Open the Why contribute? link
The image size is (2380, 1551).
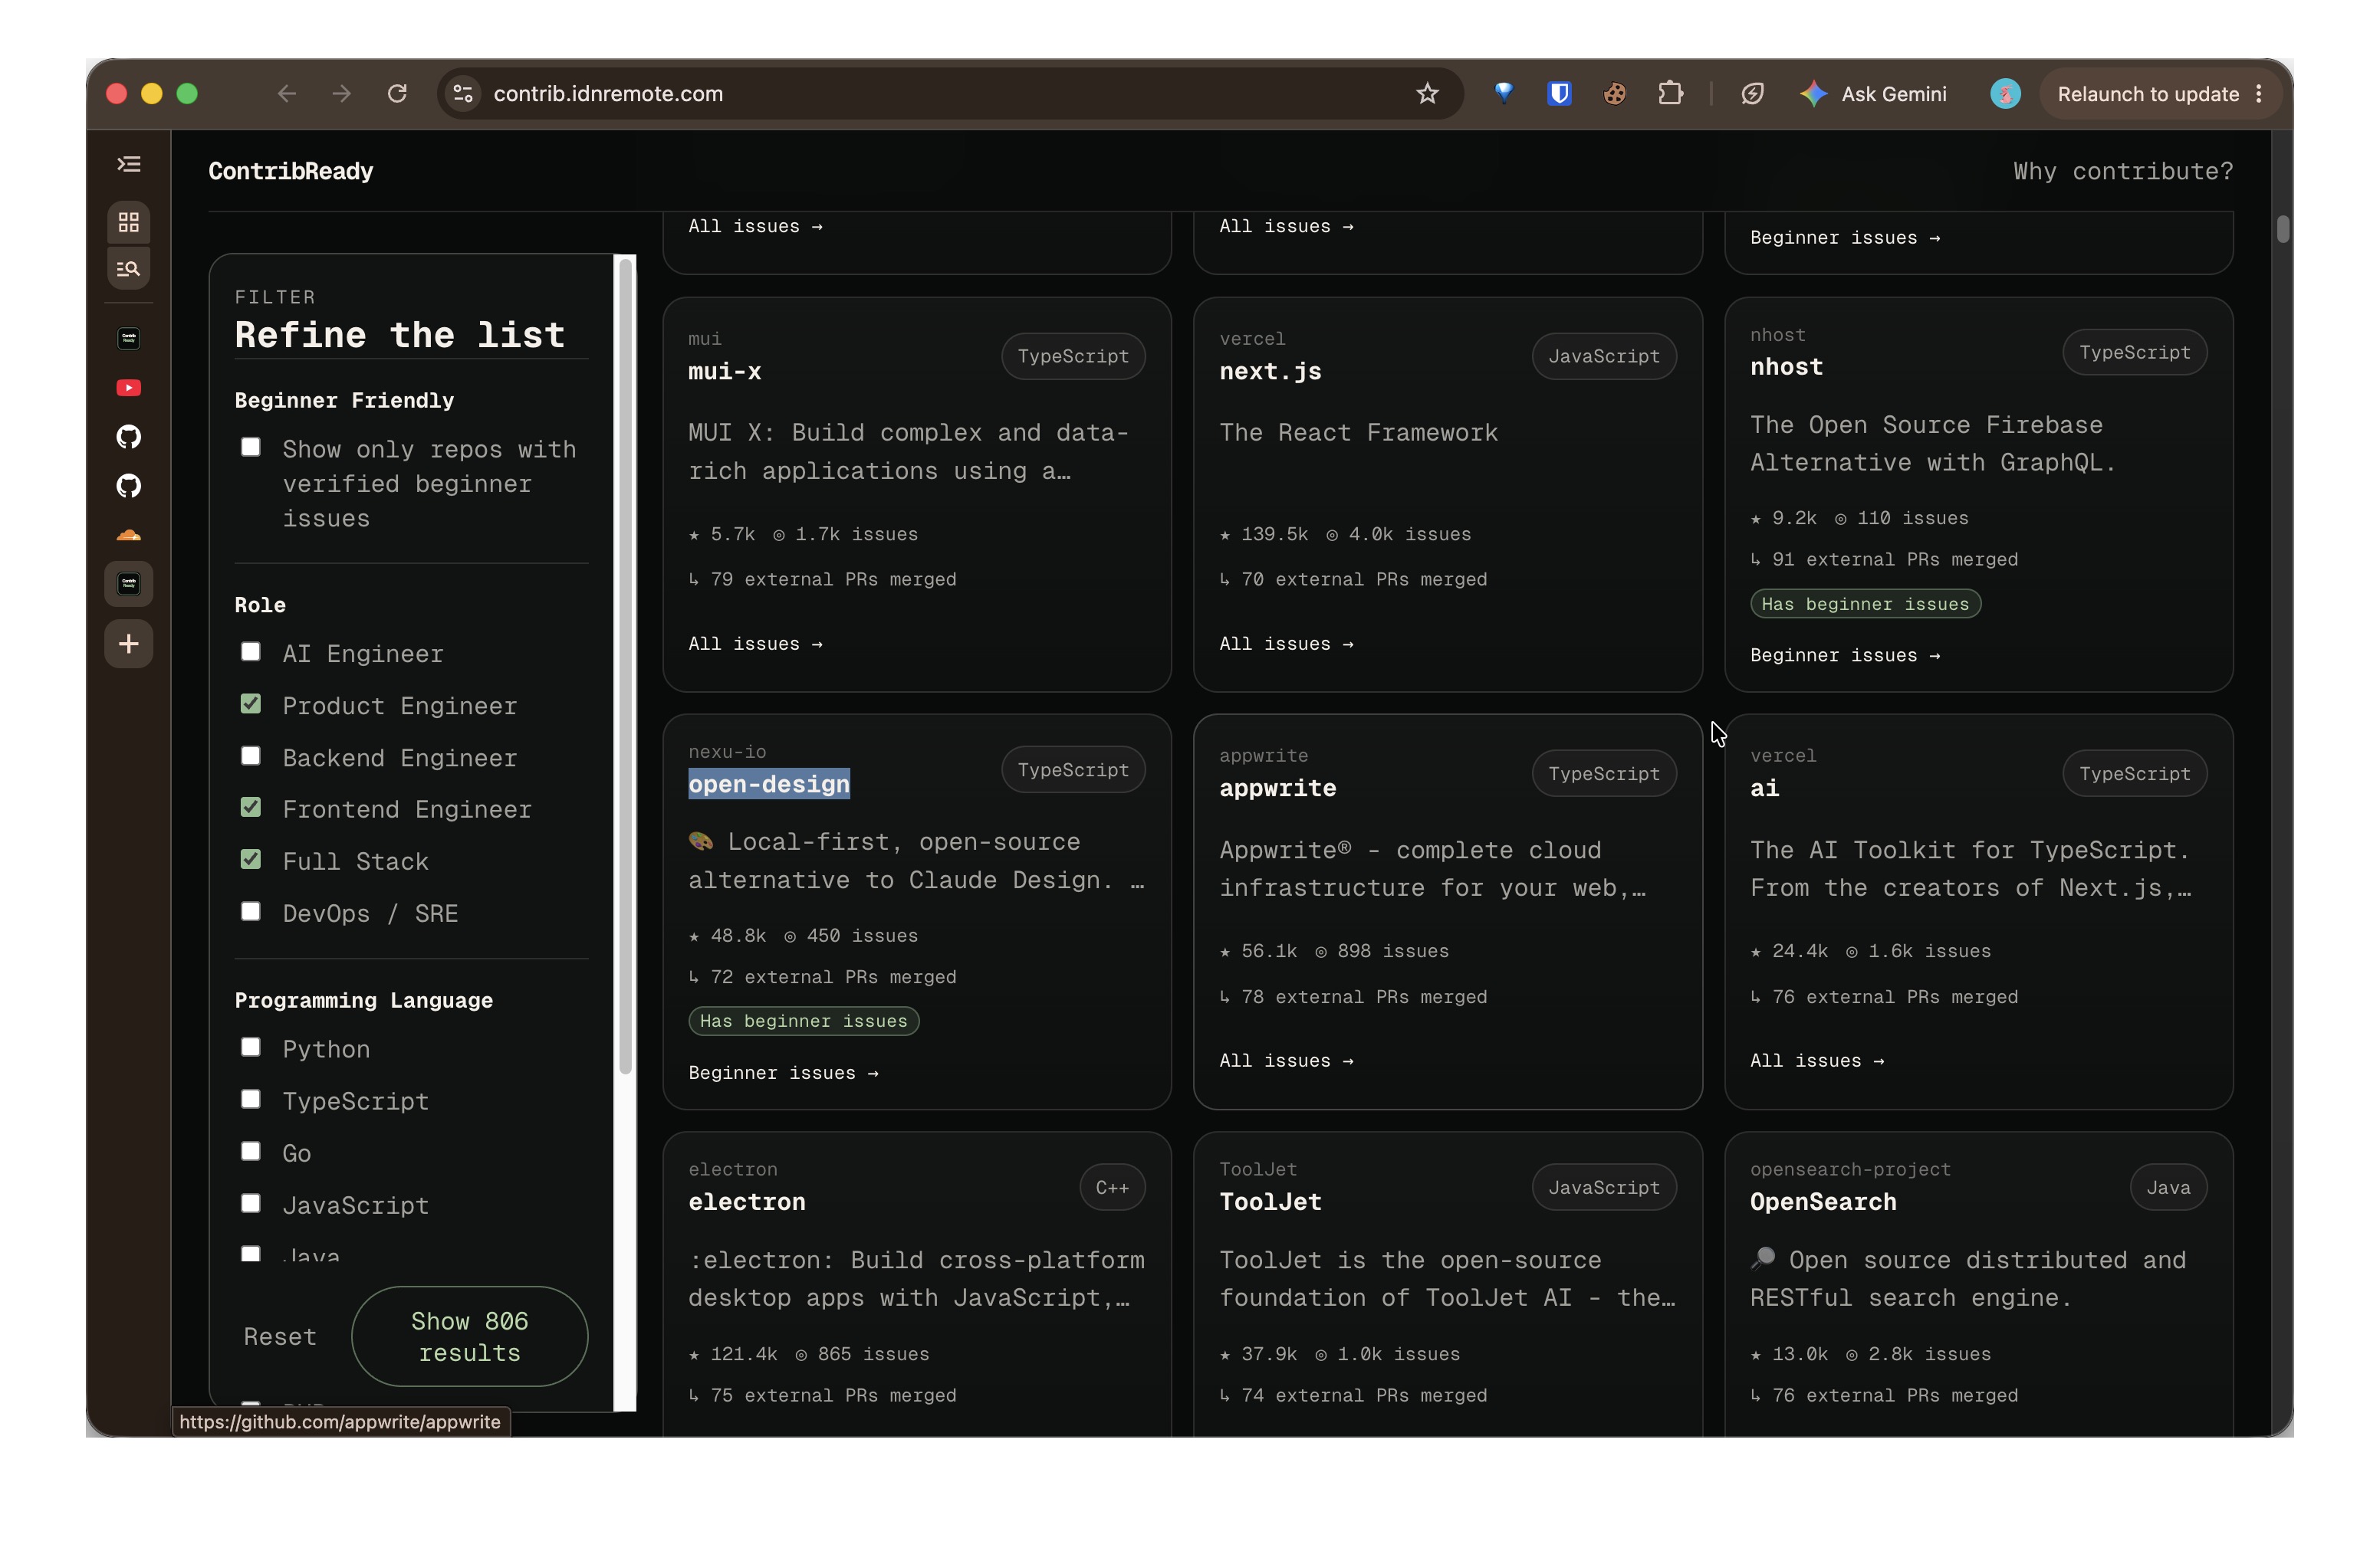[2123, 171]
